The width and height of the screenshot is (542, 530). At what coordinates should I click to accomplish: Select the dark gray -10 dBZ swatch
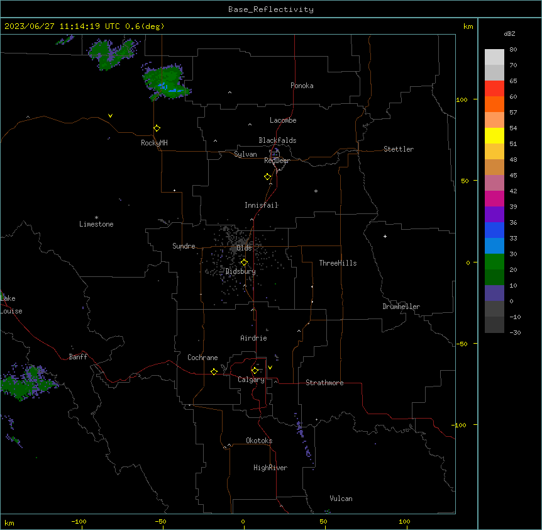click(x=494, y=325)
